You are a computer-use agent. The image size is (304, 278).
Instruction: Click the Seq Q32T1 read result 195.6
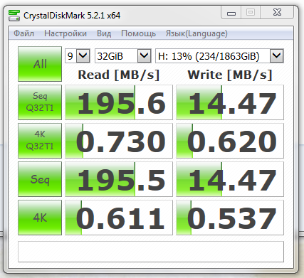click(119, 102)
